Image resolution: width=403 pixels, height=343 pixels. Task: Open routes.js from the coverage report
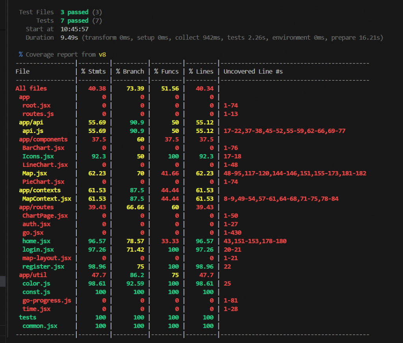(x=38, y=114)
